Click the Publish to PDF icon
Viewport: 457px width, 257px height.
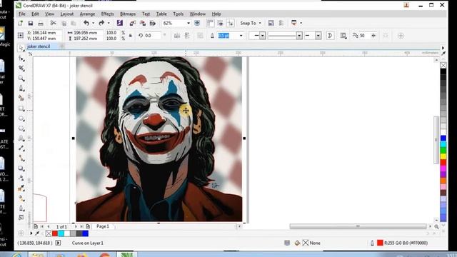[x=152, y=23]
